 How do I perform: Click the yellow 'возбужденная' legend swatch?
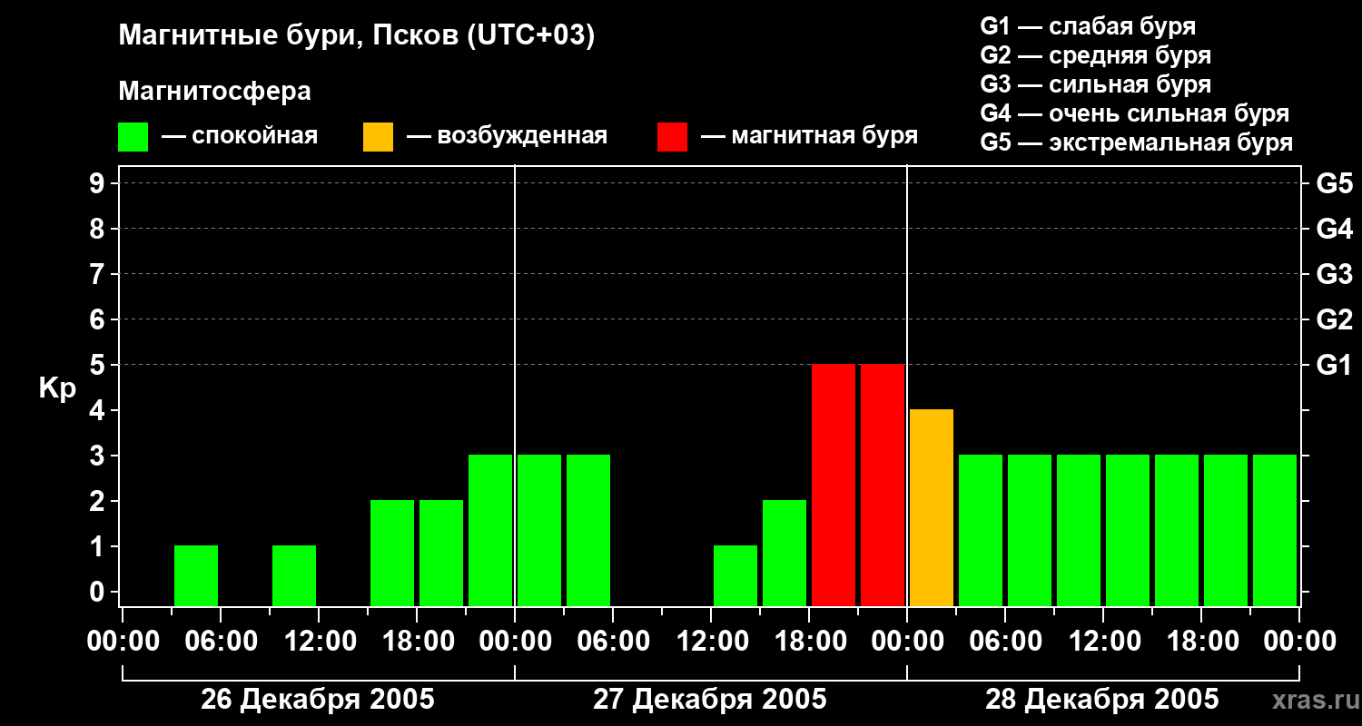(378, 137)
